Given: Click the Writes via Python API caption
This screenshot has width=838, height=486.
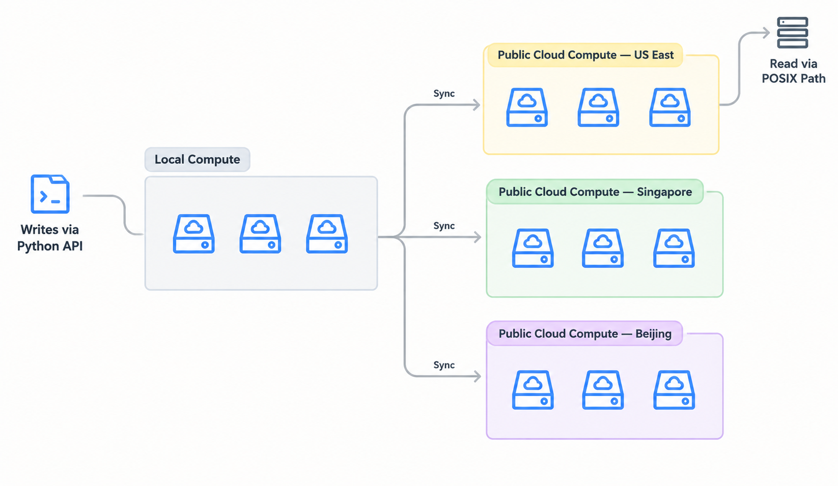Looking at the screenshot, I should pos(50,238).
